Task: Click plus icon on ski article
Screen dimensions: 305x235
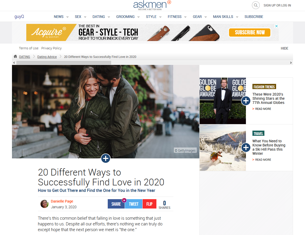Action: tap(246, 147)
